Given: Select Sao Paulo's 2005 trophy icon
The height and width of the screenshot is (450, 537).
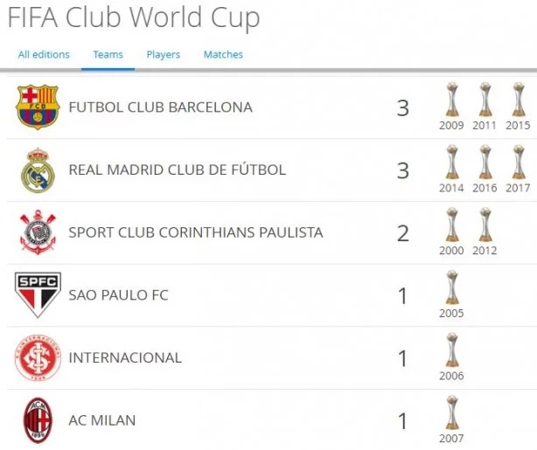Looking at the screenshot, I should 451,287.
